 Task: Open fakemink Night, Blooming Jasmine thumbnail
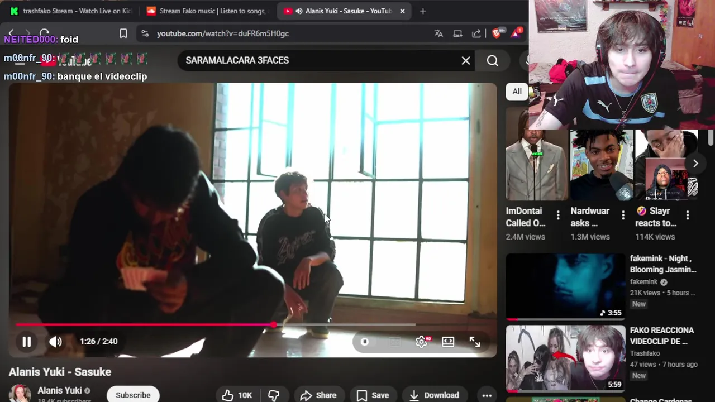tap(565, 287)
